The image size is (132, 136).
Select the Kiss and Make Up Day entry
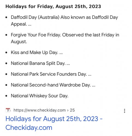(x=37, y=52)
